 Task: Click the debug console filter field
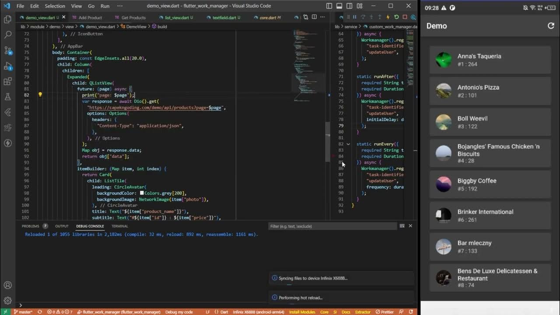pos(332,226)
